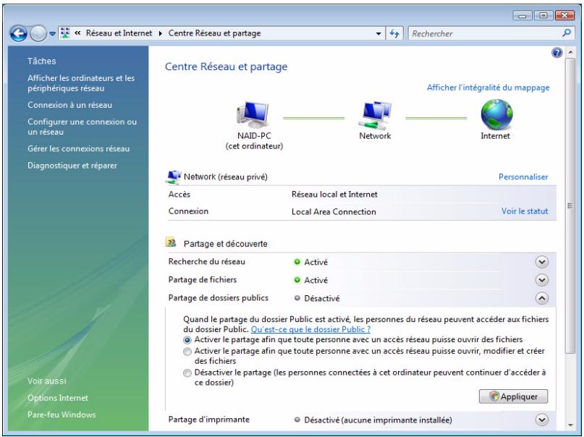Image resolution: width=584 pixels, height=437 pixels.
Task: Open the breadcrumb arrow after Réseau et Internet
Action: pyautogui.click(x=160, y=33)
